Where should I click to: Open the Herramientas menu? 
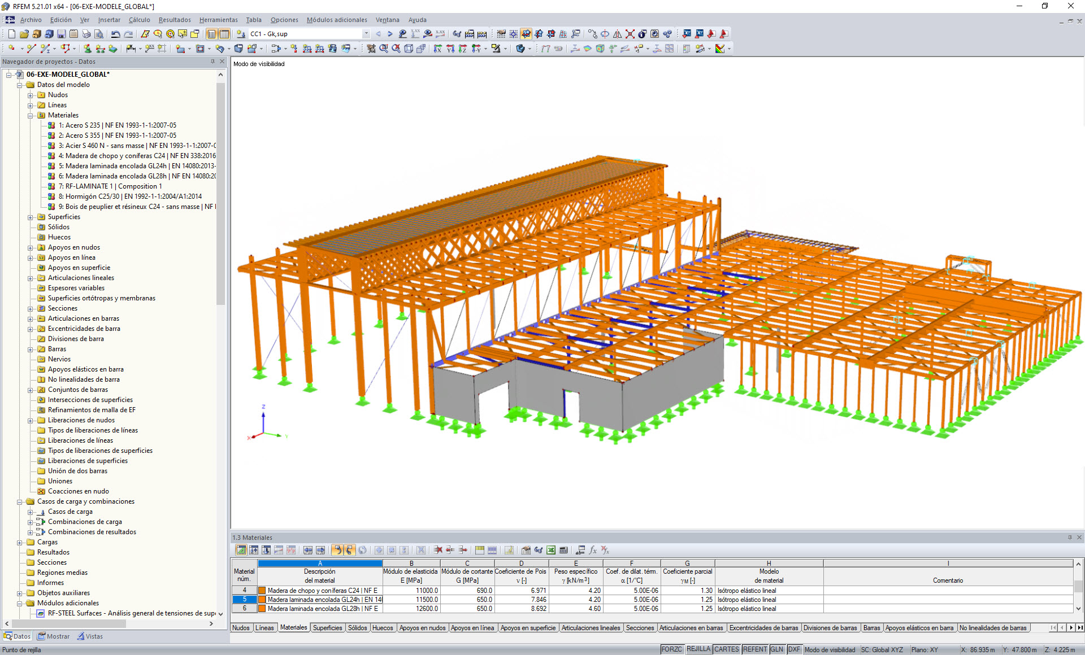coord(219,20)
